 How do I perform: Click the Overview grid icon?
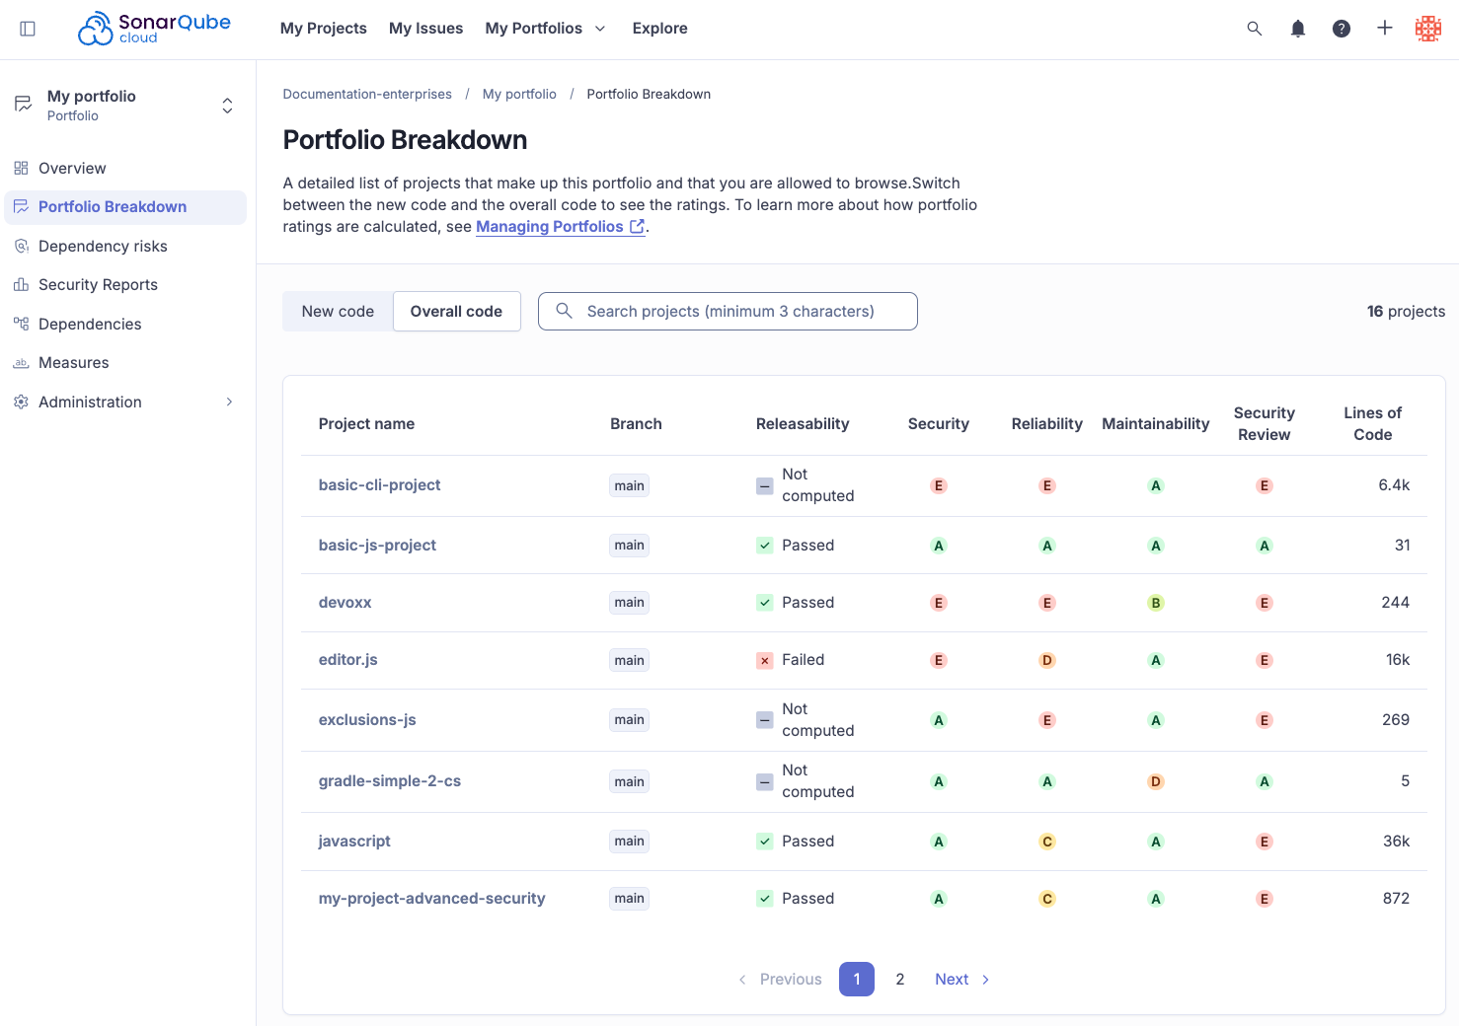21,169
